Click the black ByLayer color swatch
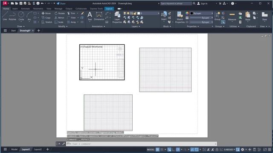 click(x=192, y=13)
